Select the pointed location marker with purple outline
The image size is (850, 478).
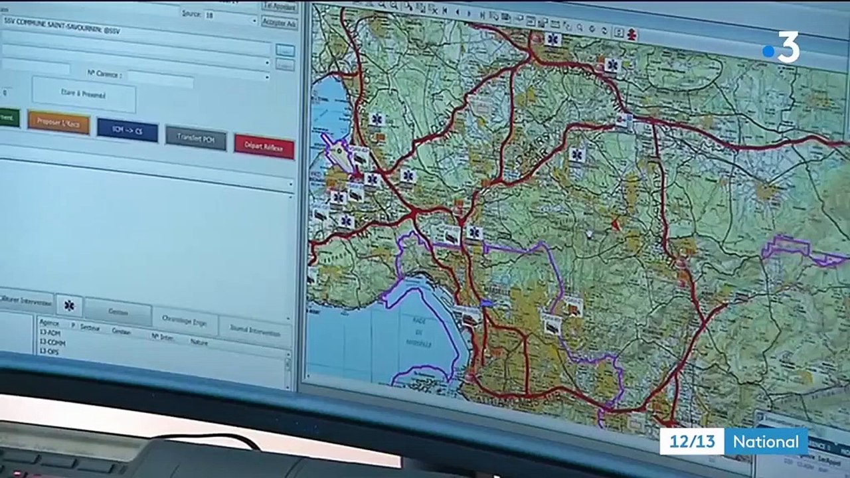339,152
